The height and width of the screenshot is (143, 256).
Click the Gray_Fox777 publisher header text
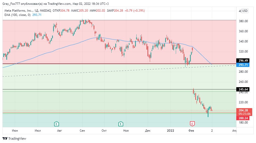pos(55,4)
